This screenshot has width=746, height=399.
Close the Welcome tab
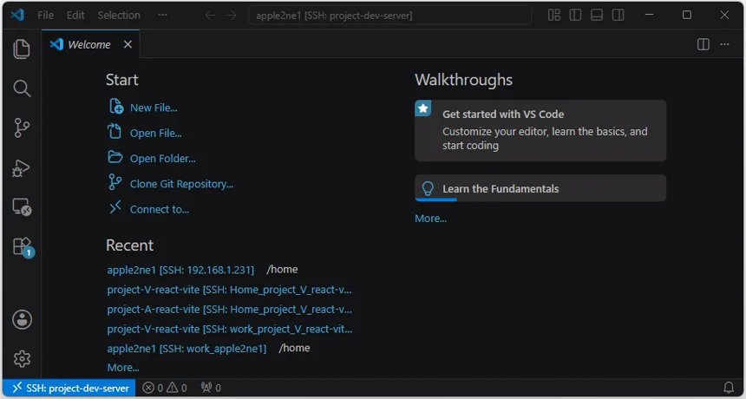[x=128, y=44]
